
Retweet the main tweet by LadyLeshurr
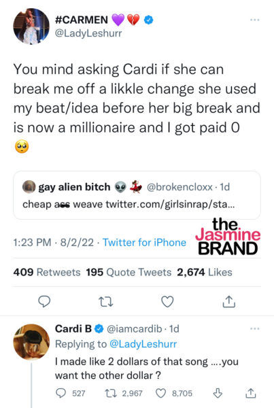(x=106, y=301)
